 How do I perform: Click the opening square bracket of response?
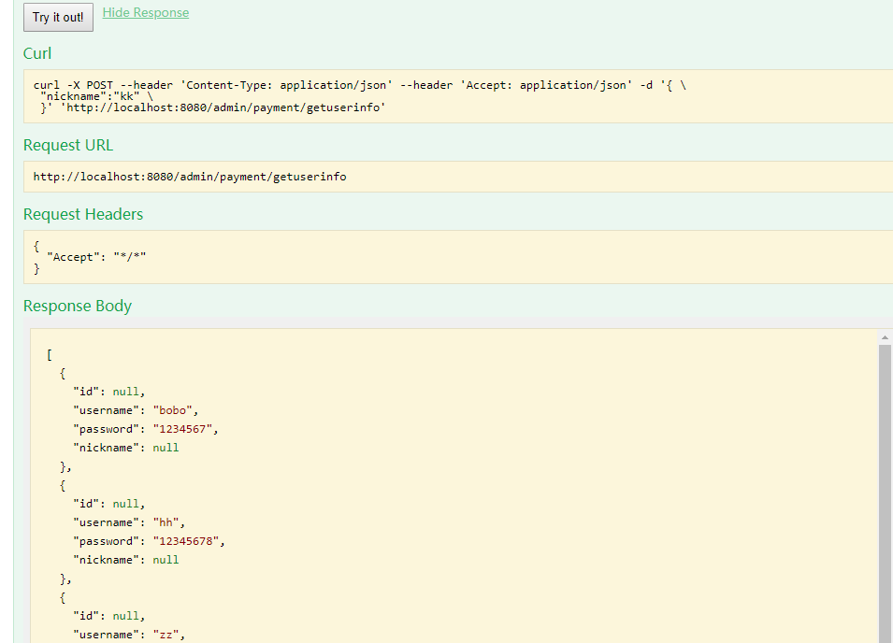coord(50,355)
